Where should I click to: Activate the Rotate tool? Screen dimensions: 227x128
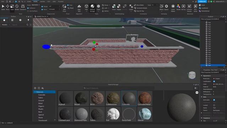(x=17, y=7)
